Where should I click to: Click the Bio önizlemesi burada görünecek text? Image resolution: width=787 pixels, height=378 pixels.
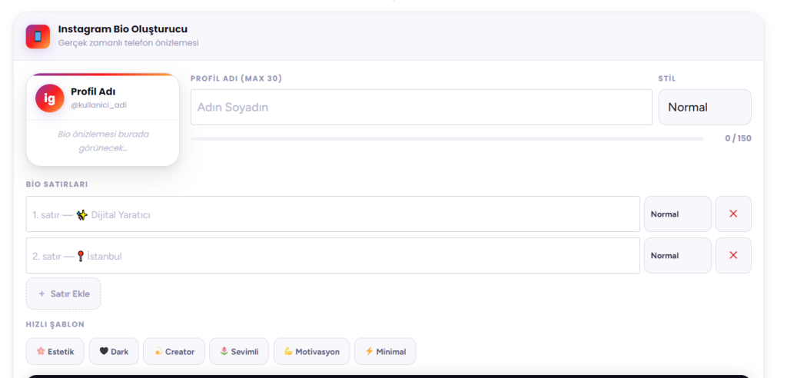103,141
